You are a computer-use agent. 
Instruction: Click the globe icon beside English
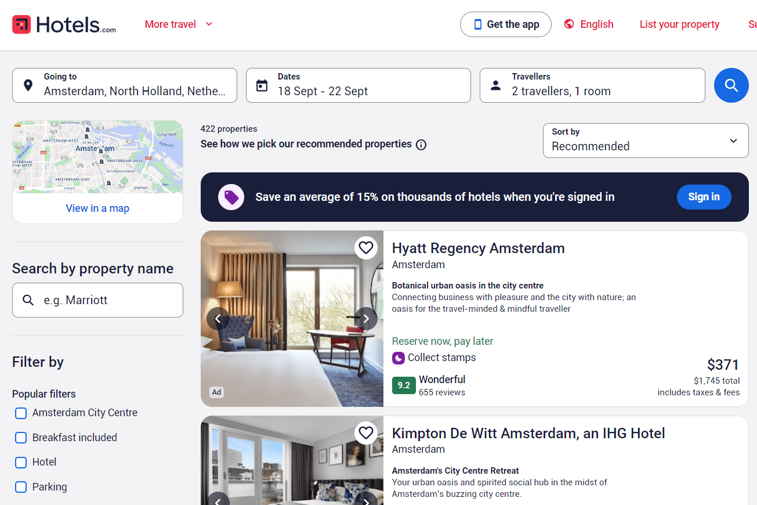pyautogui.click(x=569, y=24)
